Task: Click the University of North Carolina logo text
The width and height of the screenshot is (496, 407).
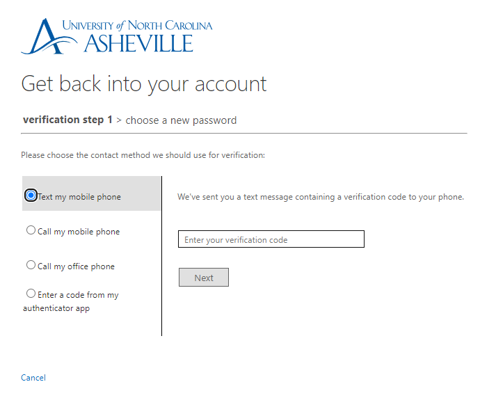Action: (x=137, y=26)
